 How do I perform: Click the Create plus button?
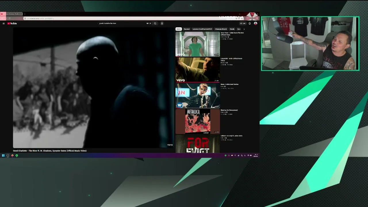click(x=243, y=23)
